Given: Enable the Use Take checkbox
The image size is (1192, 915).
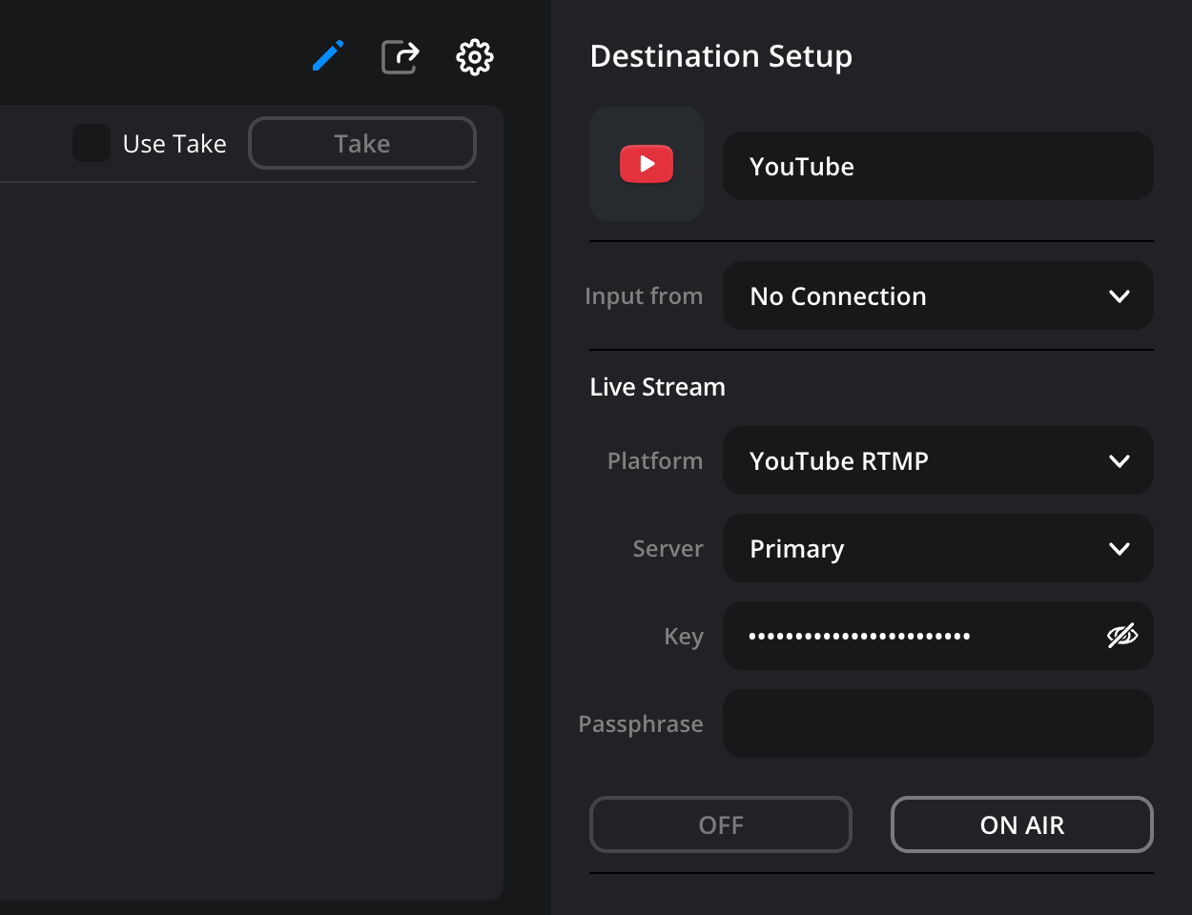Looking at the screenshot, I should coord(92,143).
